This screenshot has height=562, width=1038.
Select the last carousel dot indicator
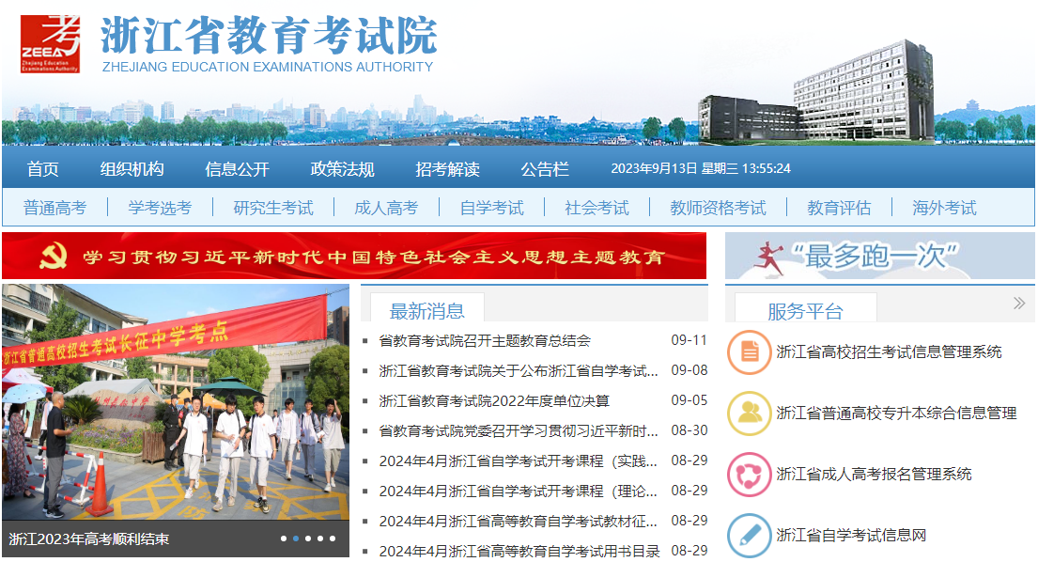point(333,539)
